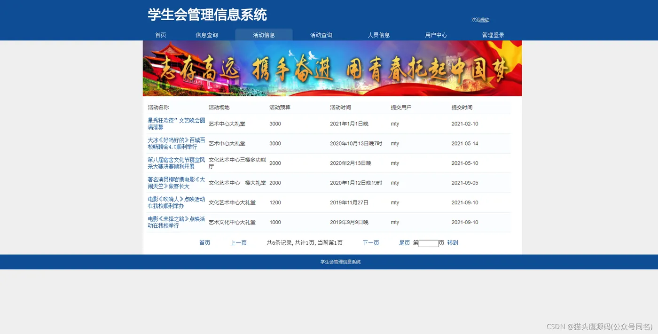Click the 活动预算 column header
The image size is (658, 334).
tap(280, 108)
